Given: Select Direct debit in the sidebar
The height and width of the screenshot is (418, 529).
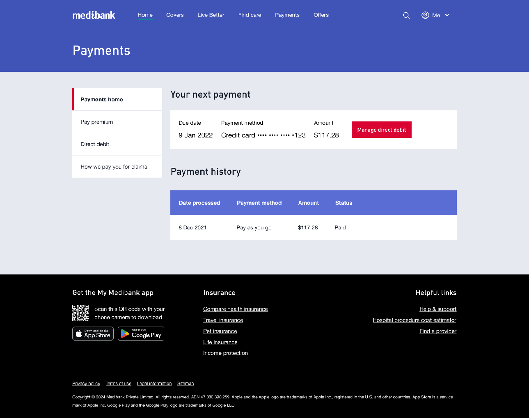Looking at the screenshot, I should 95,144.
